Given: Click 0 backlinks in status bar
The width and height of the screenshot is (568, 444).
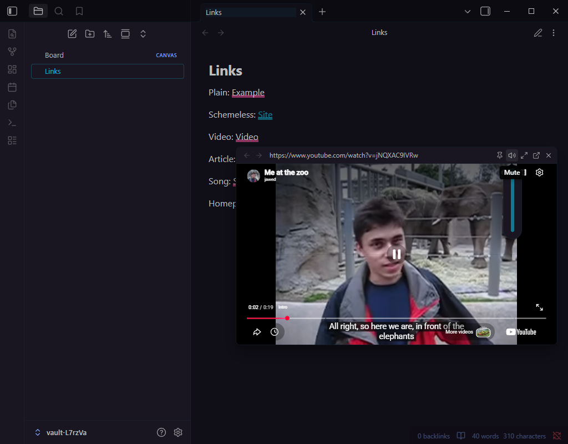Looking at the screenshot, I should coord(433,436).
